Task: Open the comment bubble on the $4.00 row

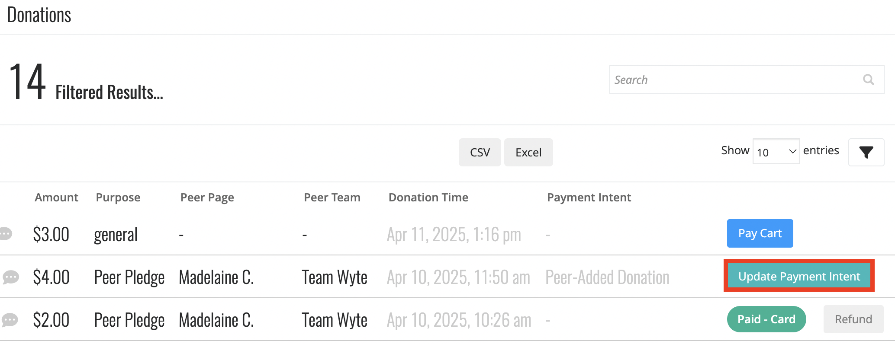Action: (x=11, y=277)
